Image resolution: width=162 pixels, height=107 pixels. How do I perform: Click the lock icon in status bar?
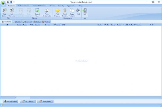pos(2,105)
